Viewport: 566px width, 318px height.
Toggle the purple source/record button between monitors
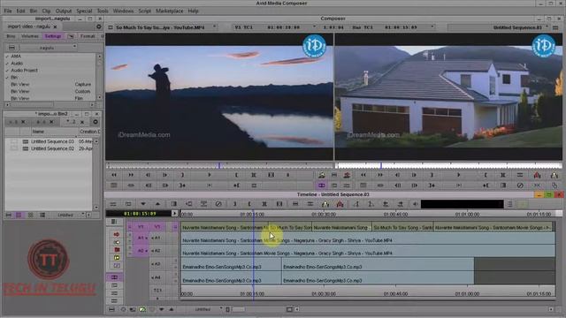pyautogui.click(x=321, y=185)
